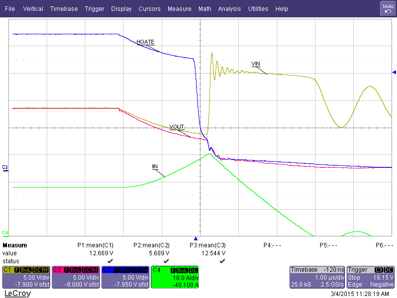Click the Trigger descriptor box

(x=371, y=277)
